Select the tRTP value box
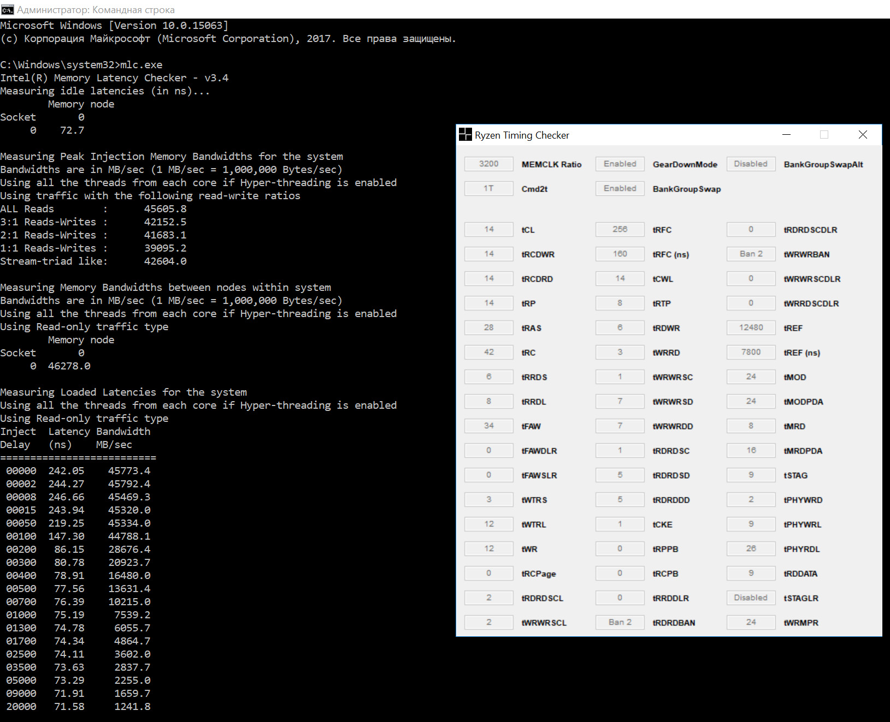The image size is (890, 722). coord(620,303)
